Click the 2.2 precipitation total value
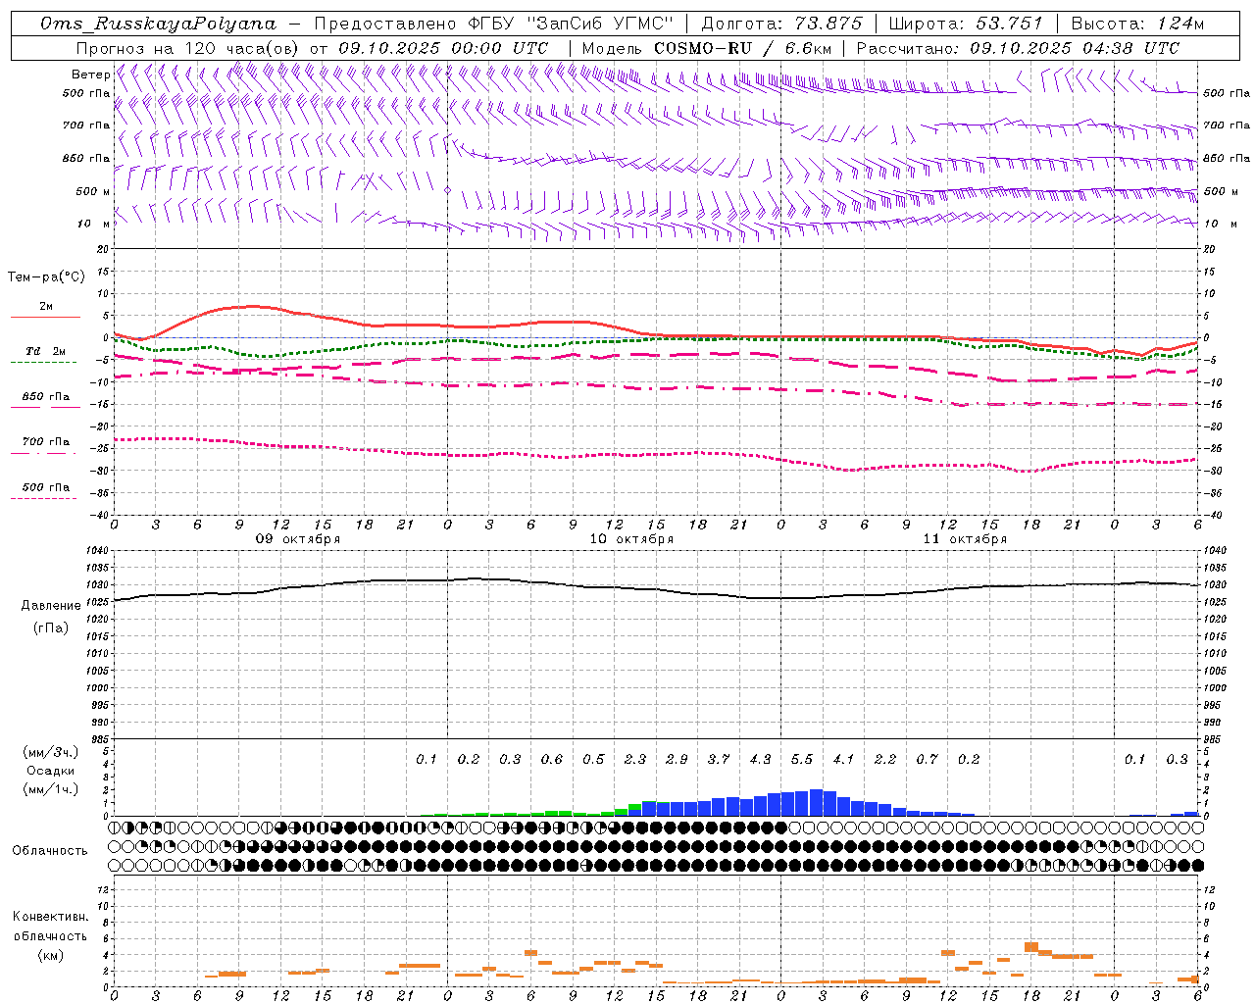 pos(885,759)
